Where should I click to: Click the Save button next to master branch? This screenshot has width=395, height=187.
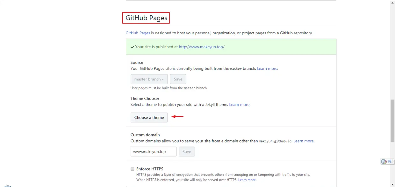pyautogui.click(x=178, y=79)
